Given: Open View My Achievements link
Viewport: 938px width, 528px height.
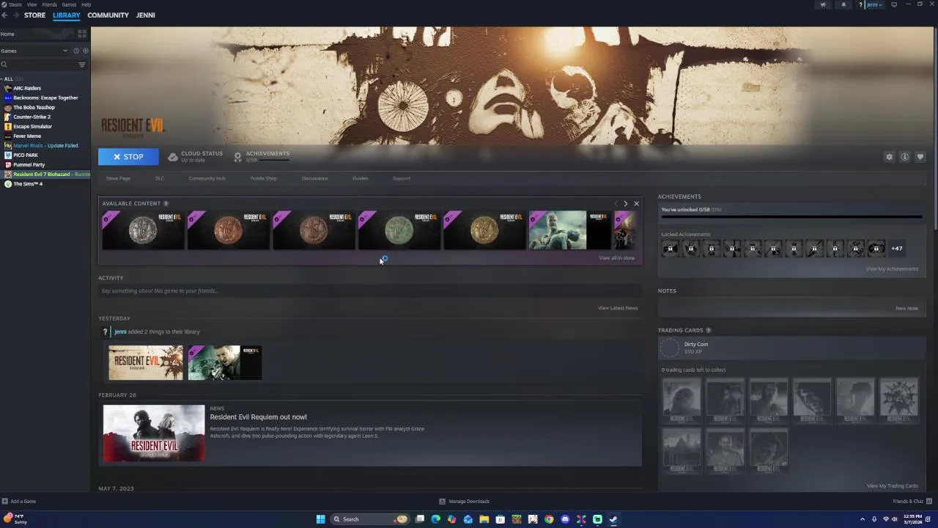Looking at the screenshot, I should (892, 269).
